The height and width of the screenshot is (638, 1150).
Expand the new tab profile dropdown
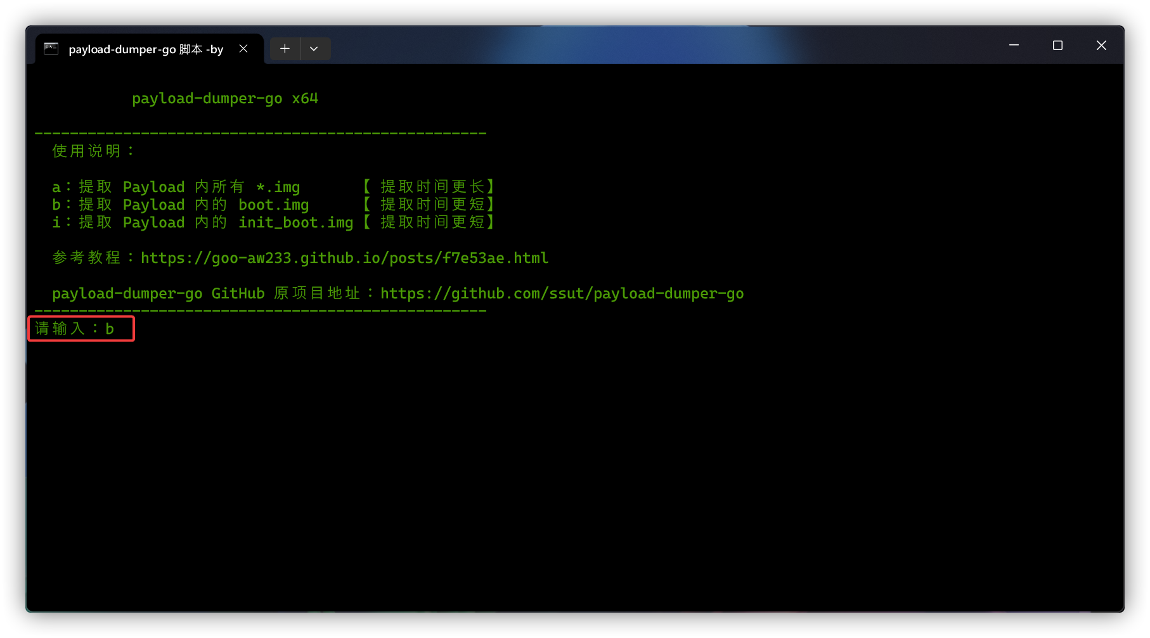pyautogui.click(x=314, y=49)
